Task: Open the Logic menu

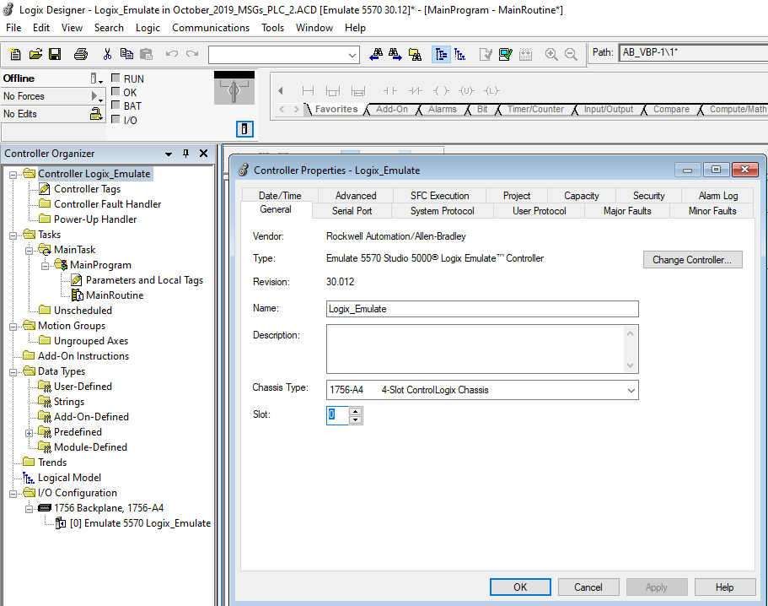Action: [x=148, y=28]
